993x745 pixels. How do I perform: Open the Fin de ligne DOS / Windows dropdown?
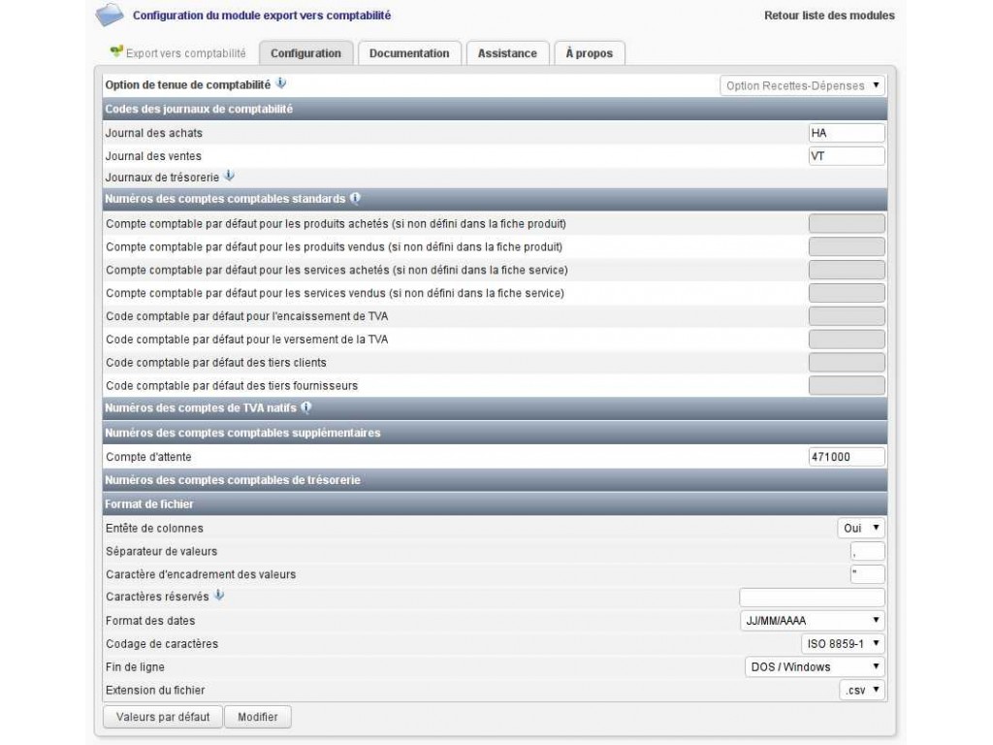click(x=815, y=666)
